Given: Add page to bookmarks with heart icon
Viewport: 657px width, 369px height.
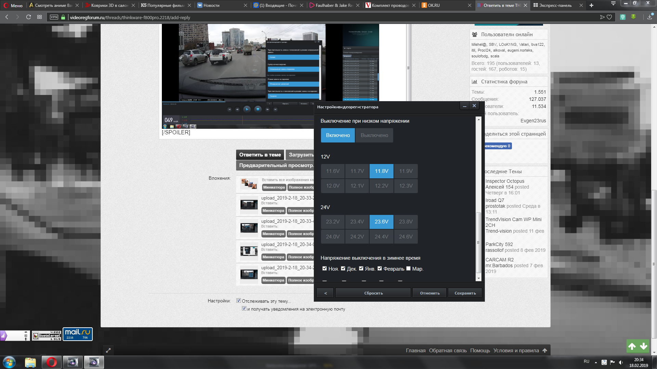Looking at the screenshot, I should pyautogui.click(x=609, y=17).
